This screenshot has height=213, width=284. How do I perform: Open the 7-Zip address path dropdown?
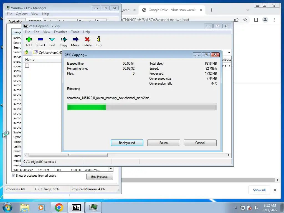(x=229, y=52)
